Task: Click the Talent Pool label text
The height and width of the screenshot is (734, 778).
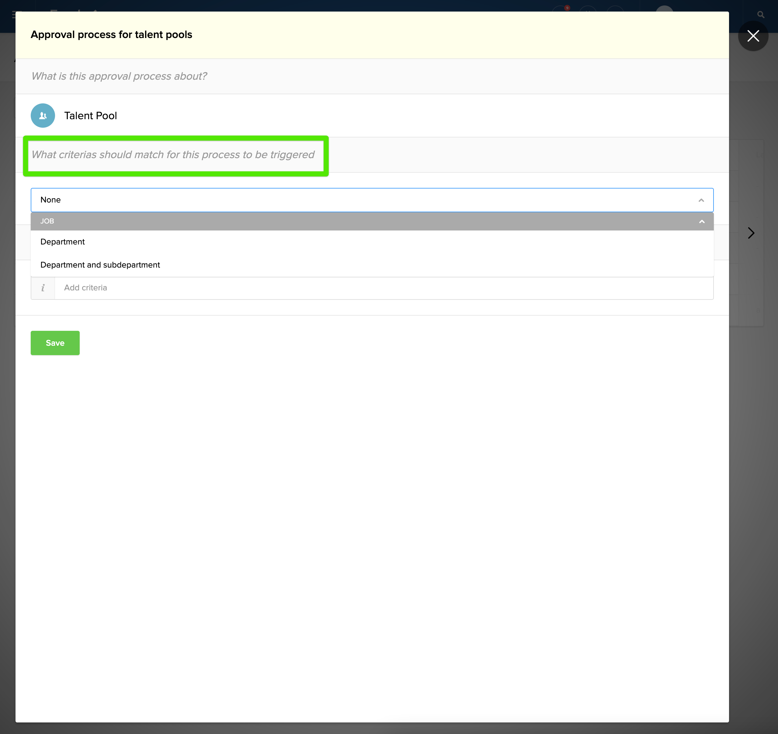Action: (90, 116)
